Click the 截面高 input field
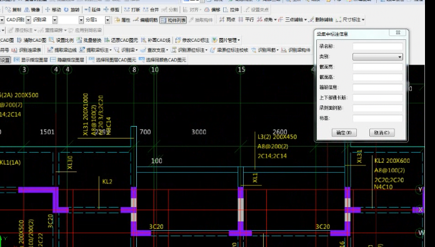Image resolution: width=435 pixels, height=247 pixels. tap(377, 77)
